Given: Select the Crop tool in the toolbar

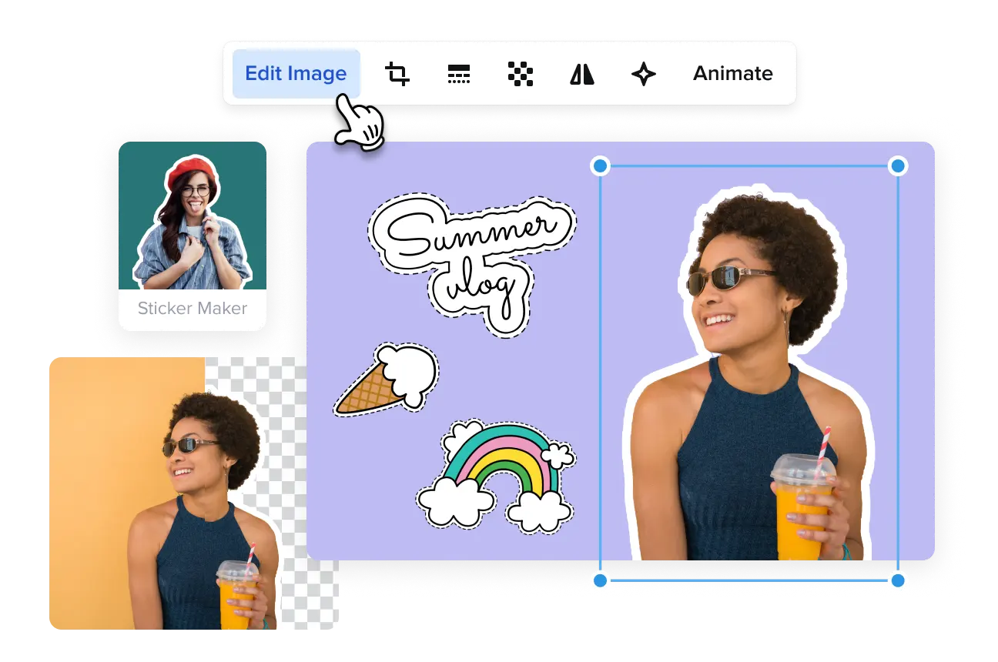Looking at the screenshot, I should [397, 73].
